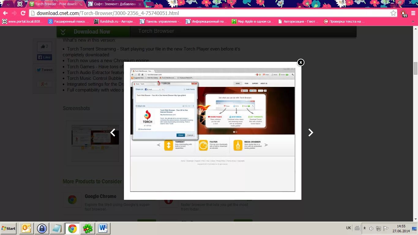Open the Панель управления bookmark
The image size is (418, 235).
[x=161, y=21]
